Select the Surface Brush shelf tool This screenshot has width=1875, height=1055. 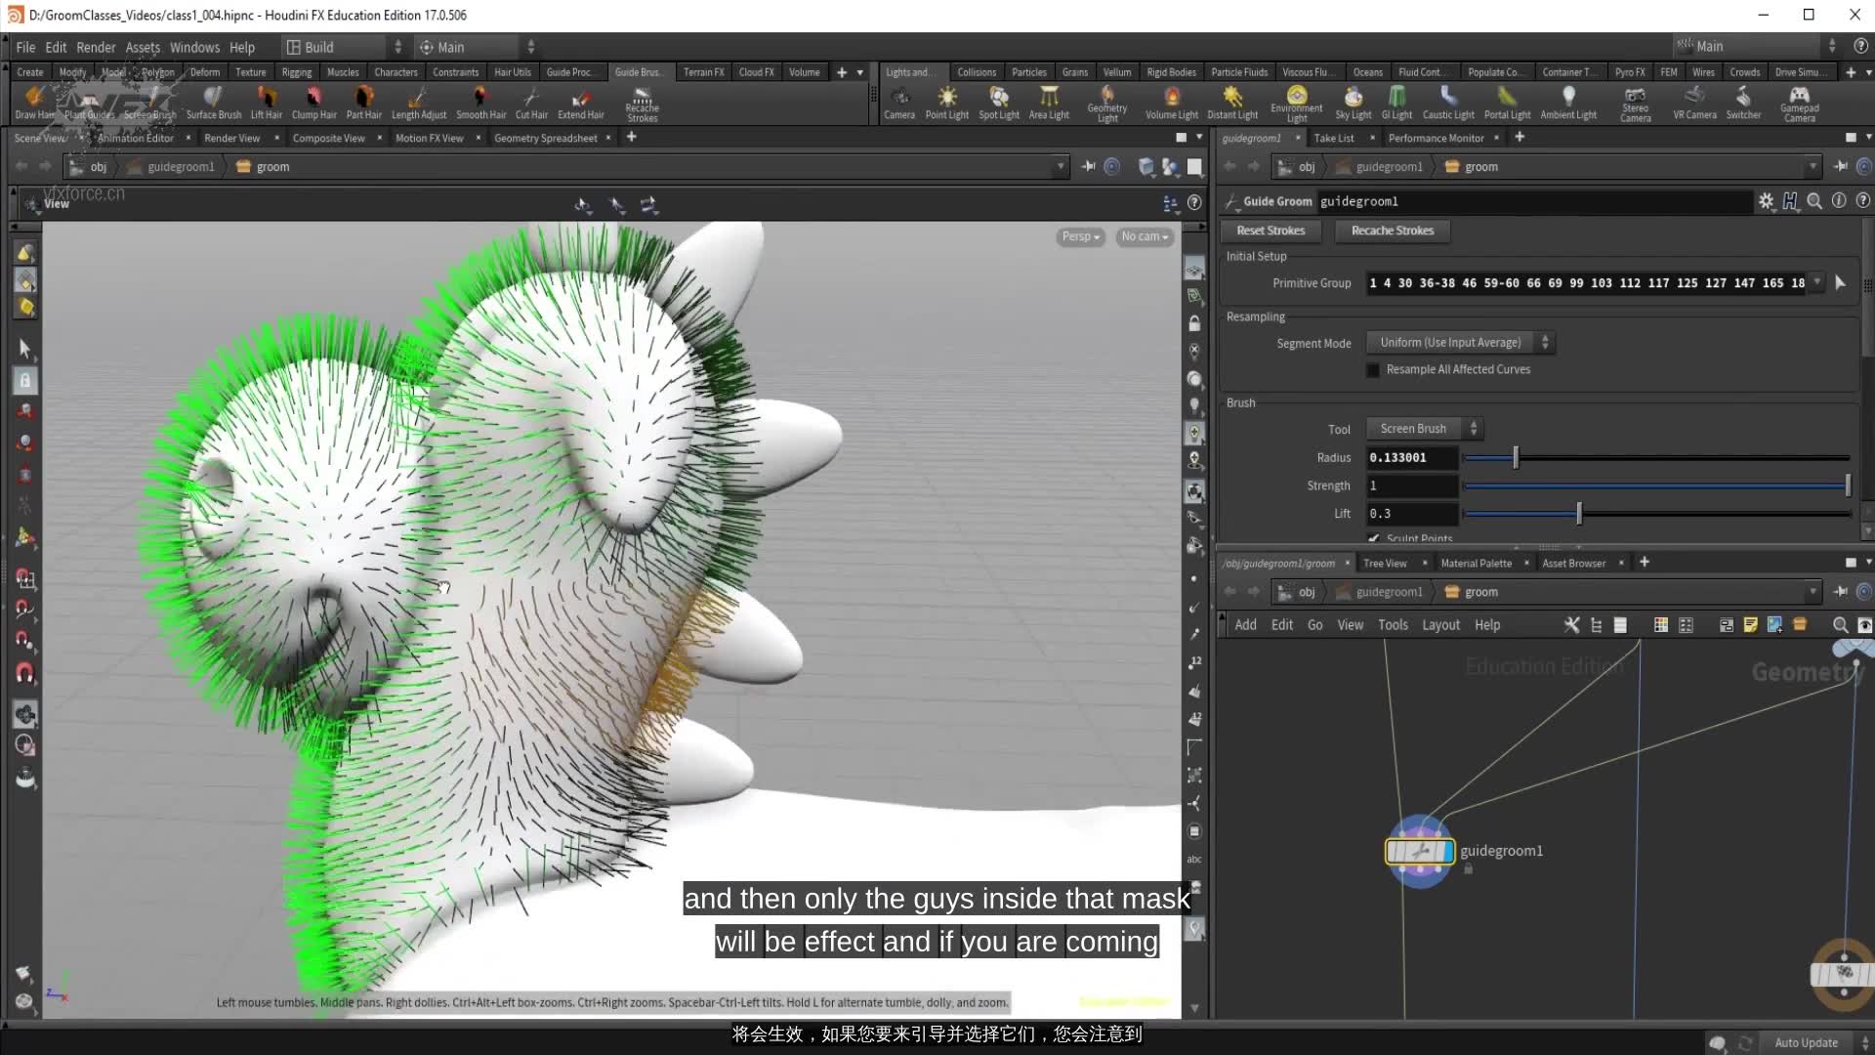tap(214, 103)
